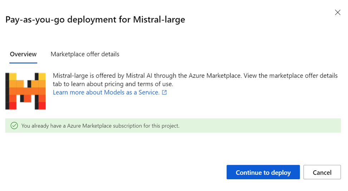Open Learn more about Models as a Service
The height and width of the screenshot is (191, 348).
[x=106, y=92]
